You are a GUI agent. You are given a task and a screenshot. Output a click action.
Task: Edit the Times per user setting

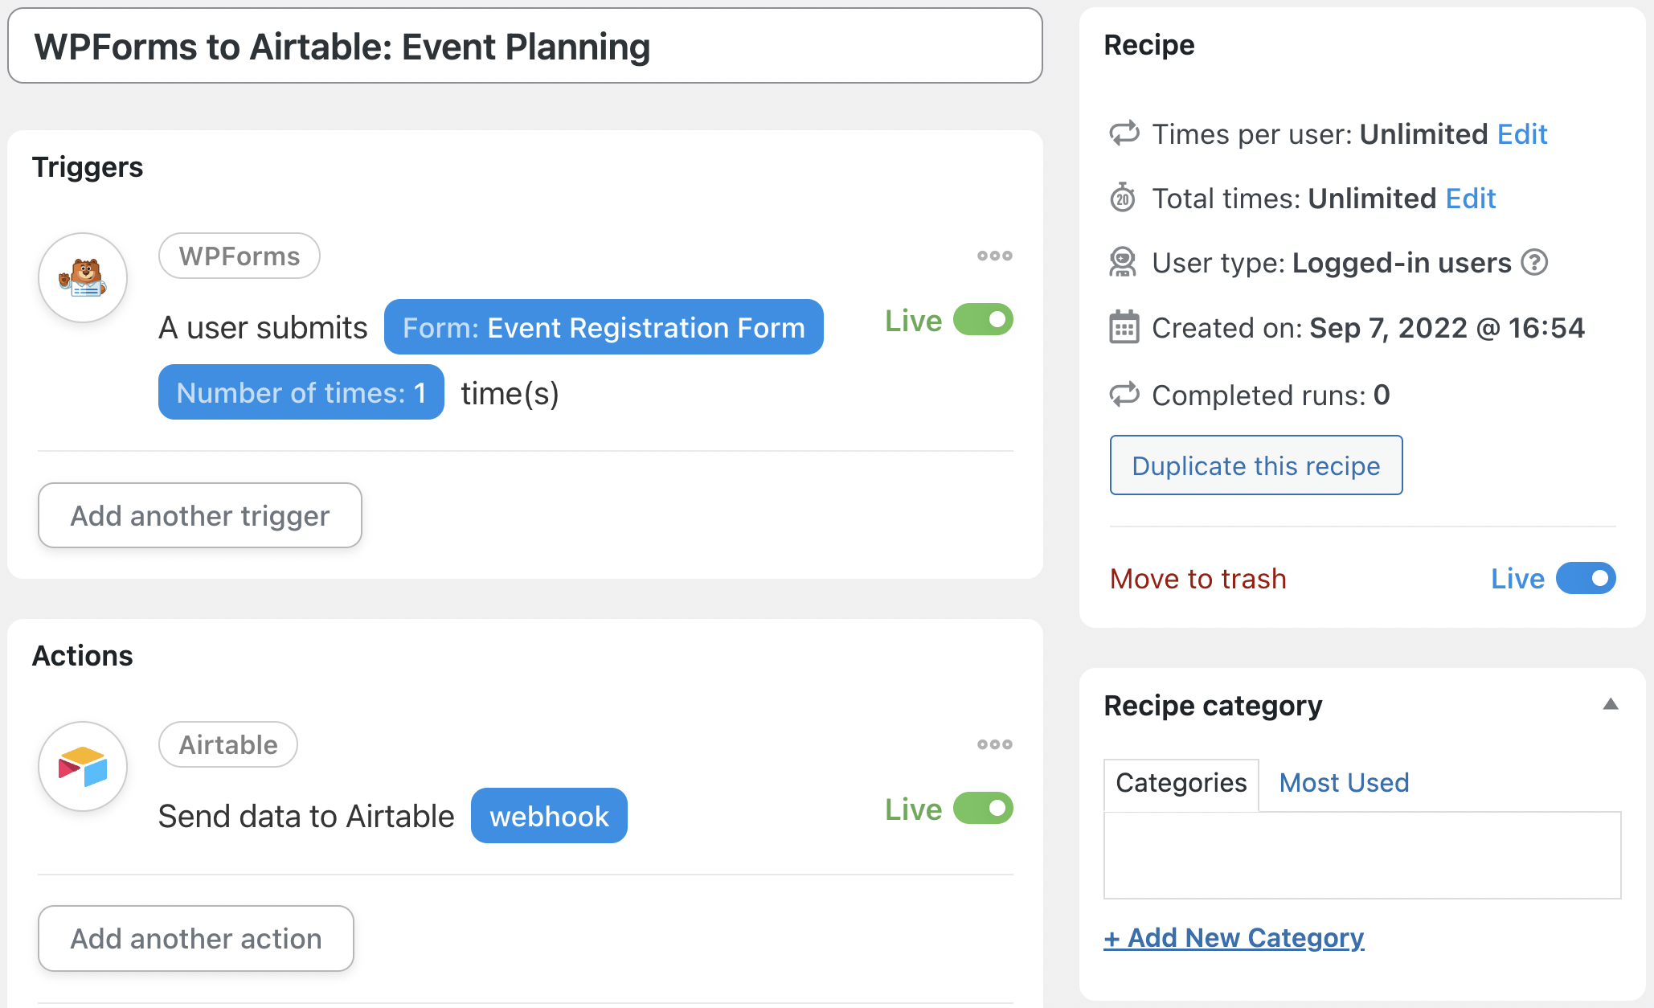pyautogui.click(x=1522, y=133)
